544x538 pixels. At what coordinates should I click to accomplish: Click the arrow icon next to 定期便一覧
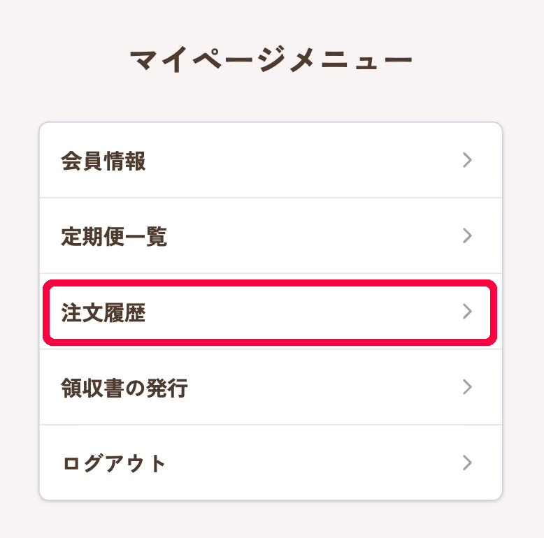pos(468,236)
